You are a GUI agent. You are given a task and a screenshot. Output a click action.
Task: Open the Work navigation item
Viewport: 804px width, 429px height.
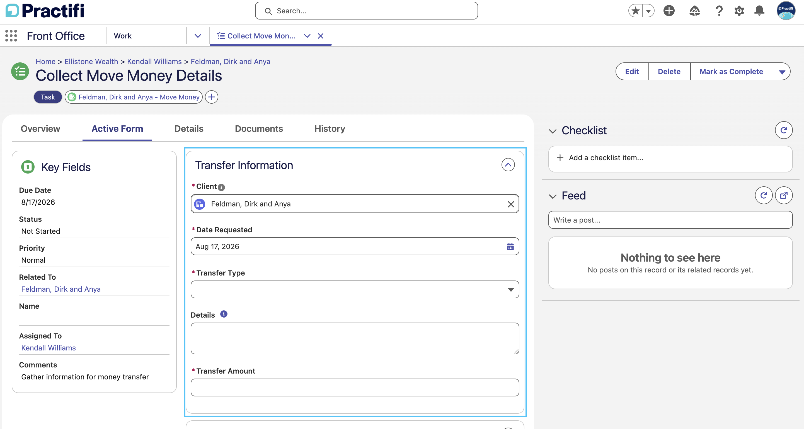coord(123,36)
